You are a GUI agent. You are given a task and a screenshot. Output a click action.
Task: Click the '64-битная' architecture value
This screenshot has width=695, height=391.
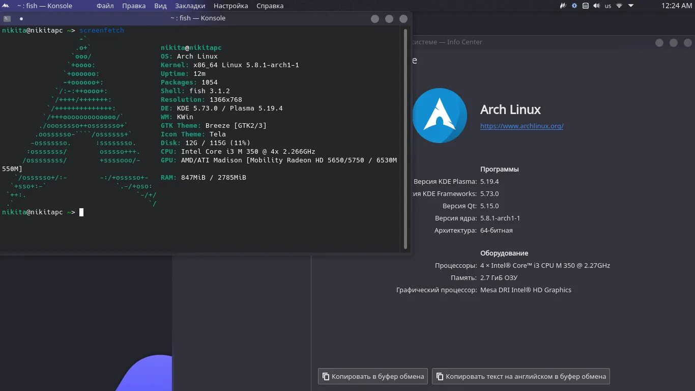click(497, 231)
